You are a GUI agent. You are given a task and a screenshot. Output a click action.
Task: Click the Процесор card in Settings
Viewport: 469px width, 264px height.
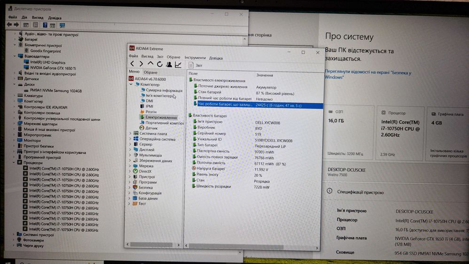coord(400,133)
